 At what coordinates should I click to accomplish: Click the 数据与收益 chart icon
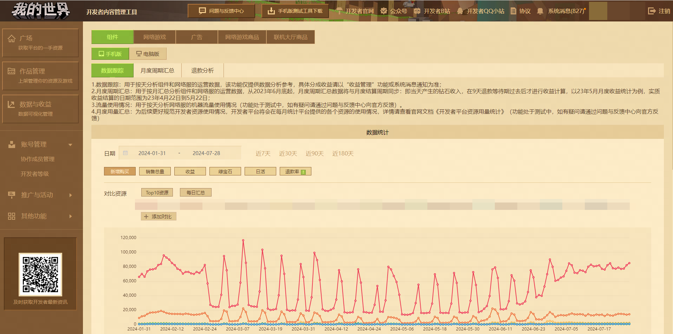[12, 104]
